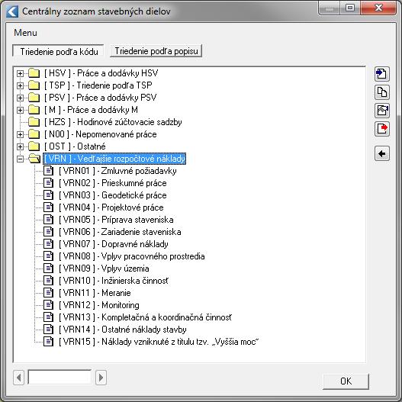402x402 pixels.
Task: Expand the OST Ostatné tree node
Action: [20, 146]
